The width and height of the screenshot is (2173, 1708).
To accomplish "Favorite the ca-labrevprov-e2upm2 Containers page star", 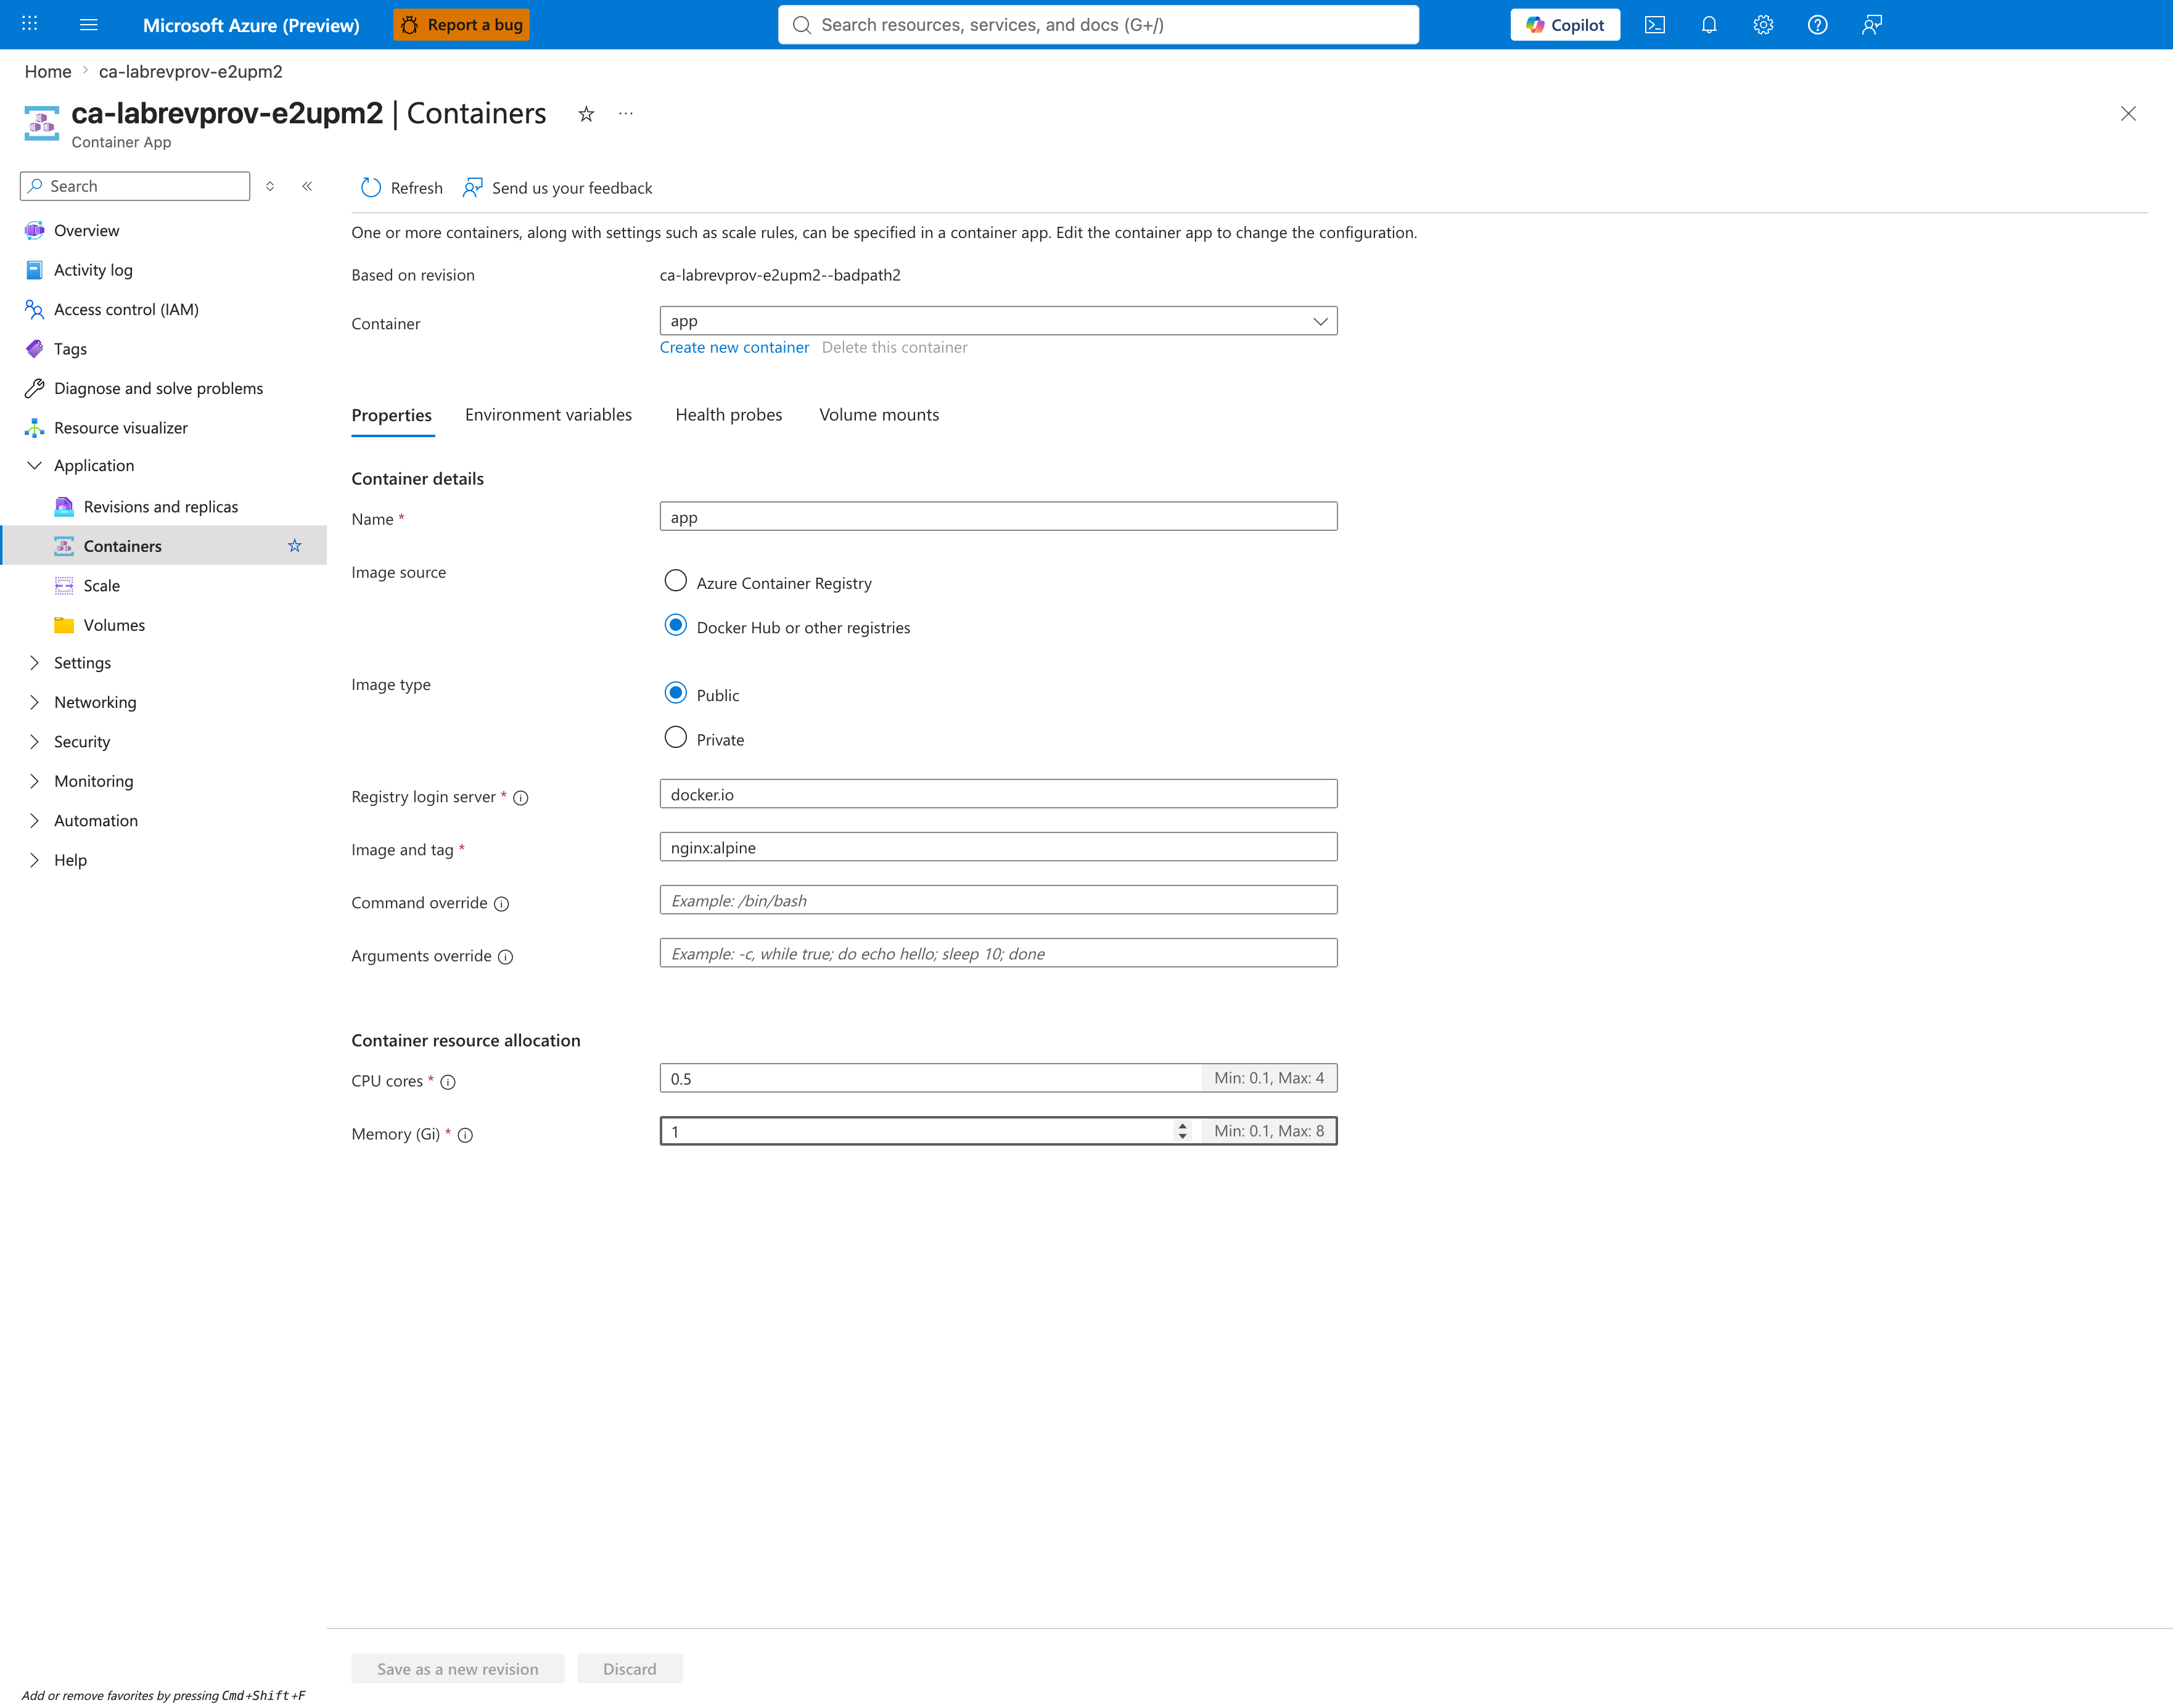I will coord(586,114).
